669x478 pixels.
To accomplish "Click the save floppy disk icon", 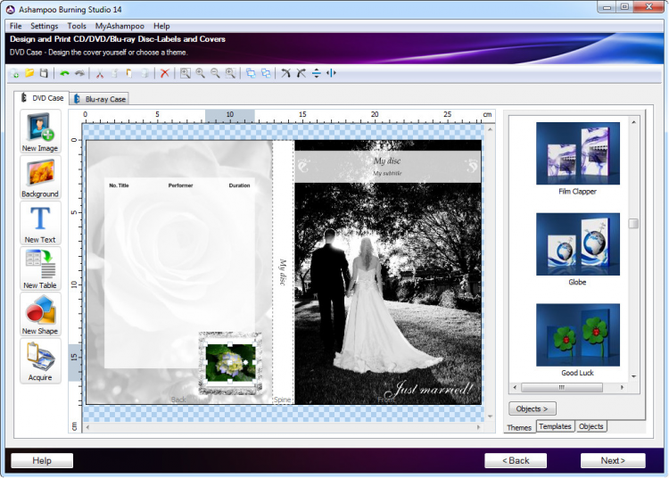I will [x=43, y=73].
